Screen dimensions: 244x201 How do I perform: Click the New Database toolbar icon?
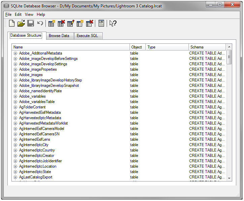pyautogui.click(x=12, y=24)
